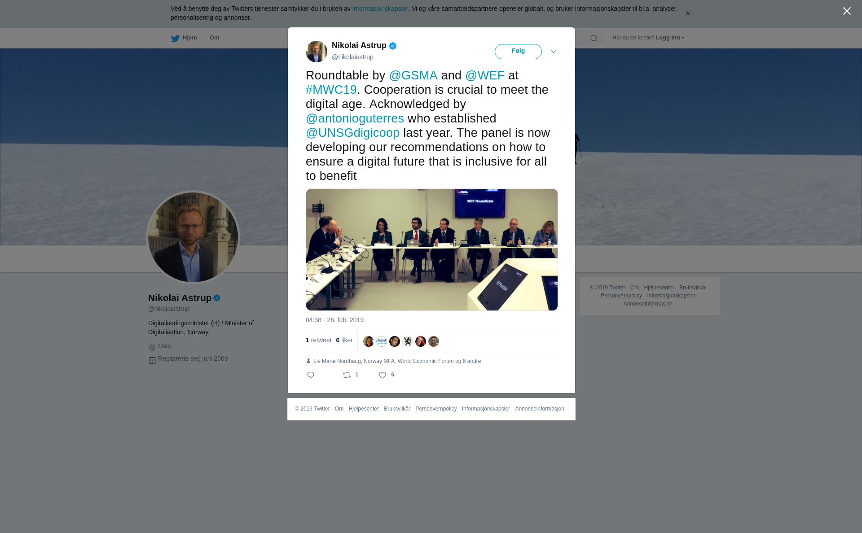The height and width of the screenshot is (533, 862).
Task: Close the tweet overlay with top-right X
Action: (847, 11)
